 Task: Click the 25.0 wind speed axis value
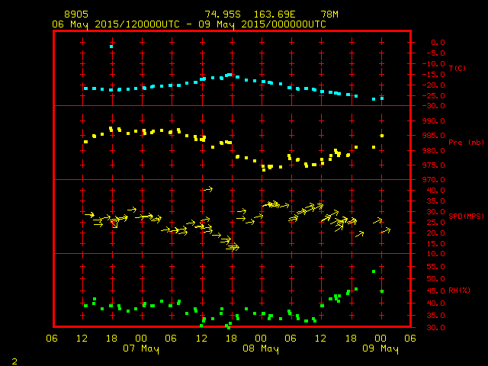(x=435, y=223)
